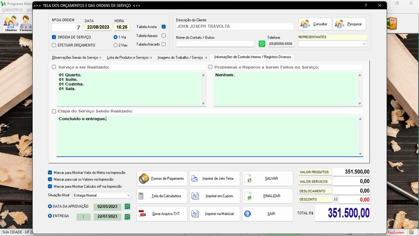419x236 pixels.
Task: Open Observações Gerais do Serviço tab
Action: (x=76, y=58)
